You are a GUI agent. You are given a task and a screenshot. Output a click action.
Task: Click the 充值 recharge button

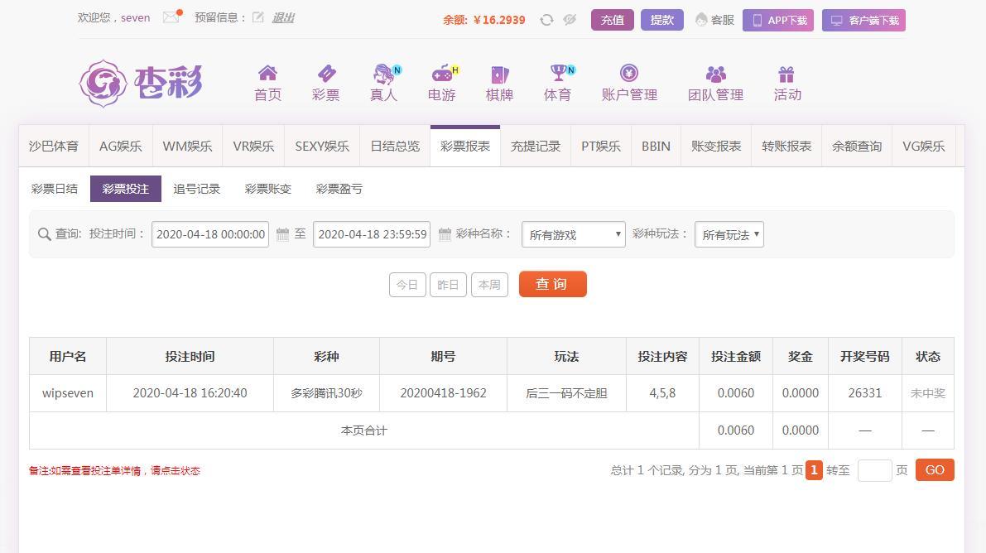(612, 20)
